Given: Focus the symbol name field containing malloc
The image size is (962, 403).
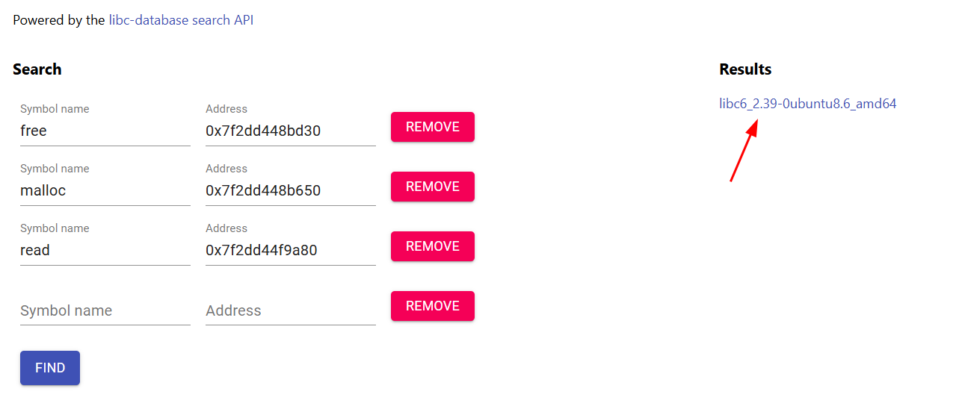Looking at the screenshot, I should pos(105,191).
